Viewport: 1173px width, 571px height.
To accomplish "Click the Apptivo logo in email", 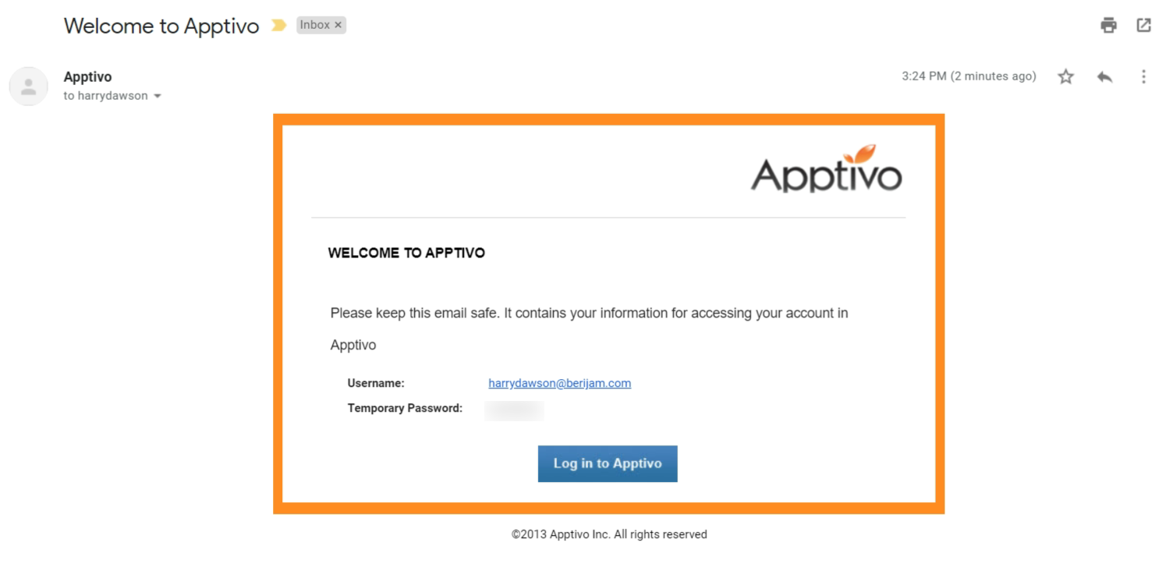I will (826, 169).
